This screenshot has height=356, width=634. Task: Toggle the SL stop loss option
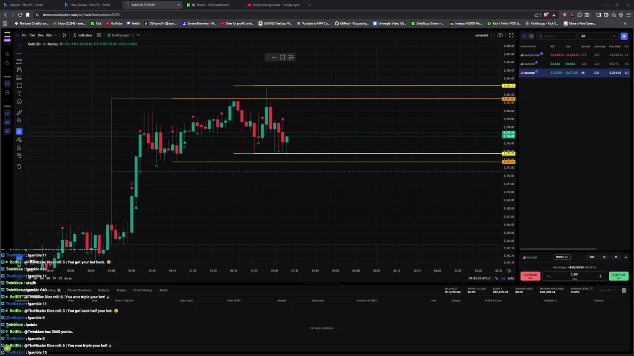[604, 257]
